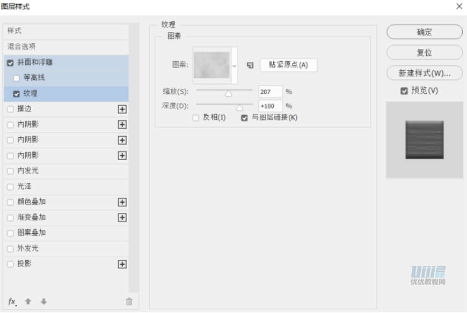
Task: Enable the 等高线 checkbox
Action: (16, 78)
